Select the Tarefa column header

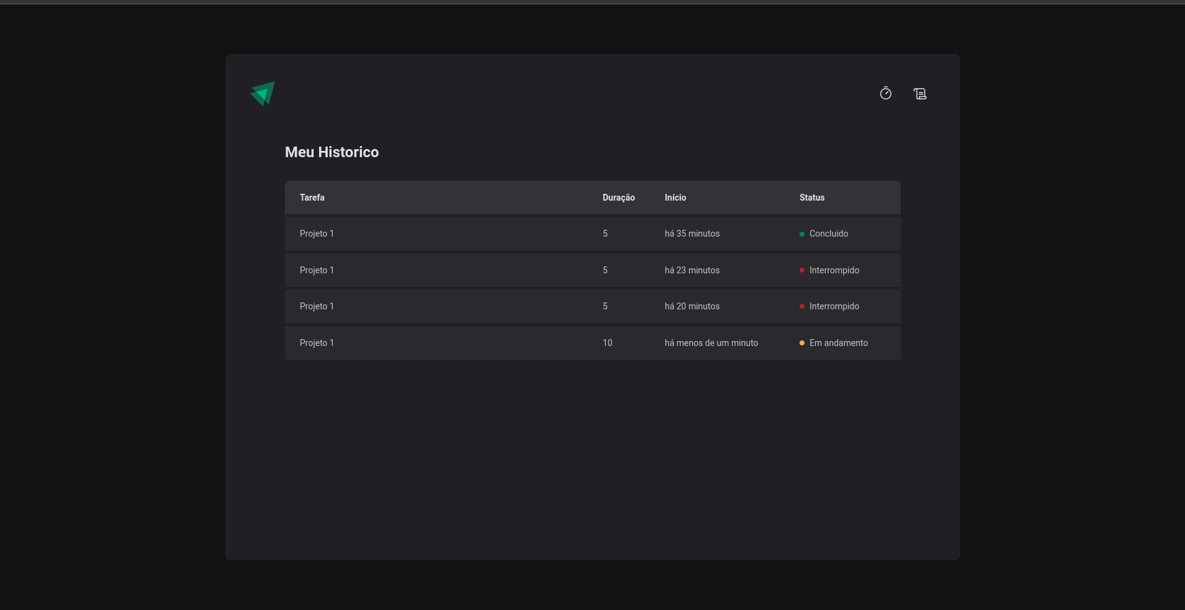[312, 198]
